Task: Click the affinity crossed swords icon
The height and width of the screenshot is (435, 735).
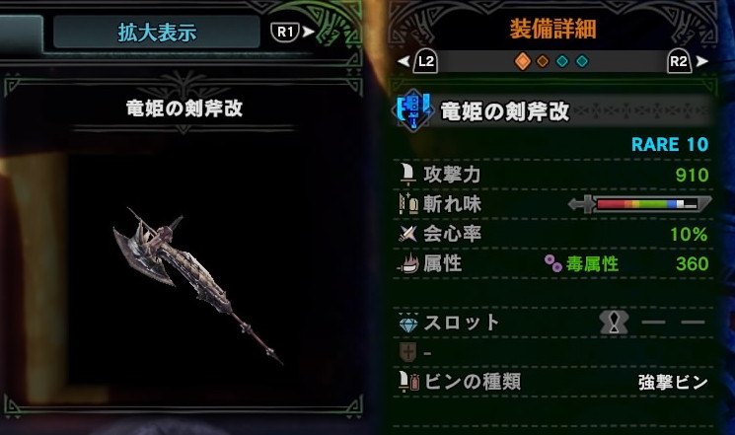Action: coord(407,233)
